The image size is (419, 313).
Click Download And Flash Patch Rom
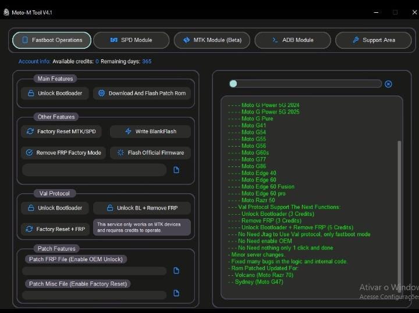pyautogui.click(x=142, y=93)
